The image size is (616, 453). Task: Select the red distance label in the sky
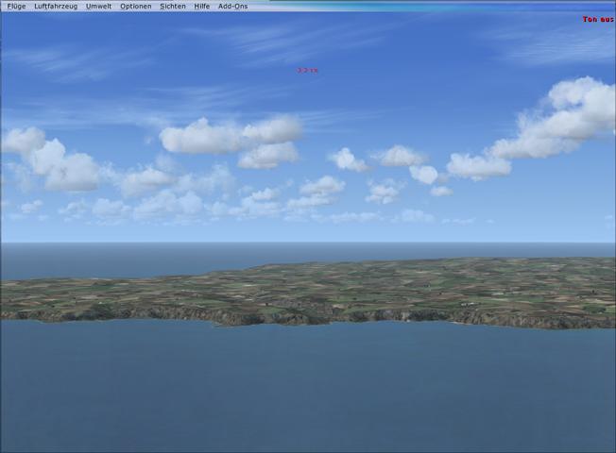pos(307,70)
